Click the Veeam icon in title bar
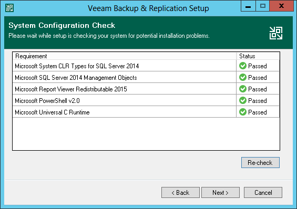Screen dimensions: 297x209 coord(9,8)
